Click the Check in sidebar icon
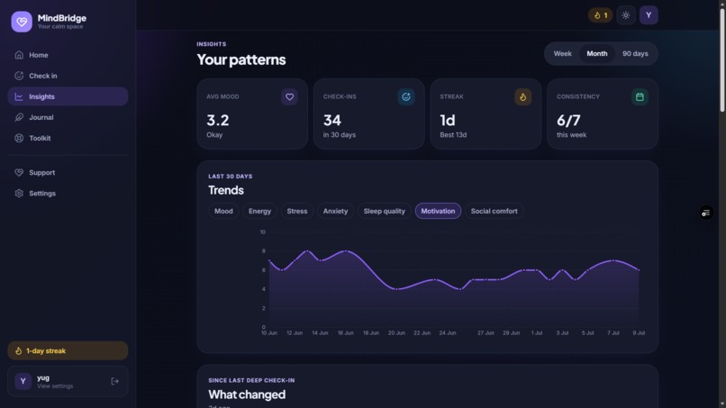The image size is (726, 408). pyautogui.click(x=19, y=76)
